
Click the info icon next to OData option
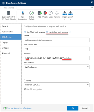pos(70,32)
